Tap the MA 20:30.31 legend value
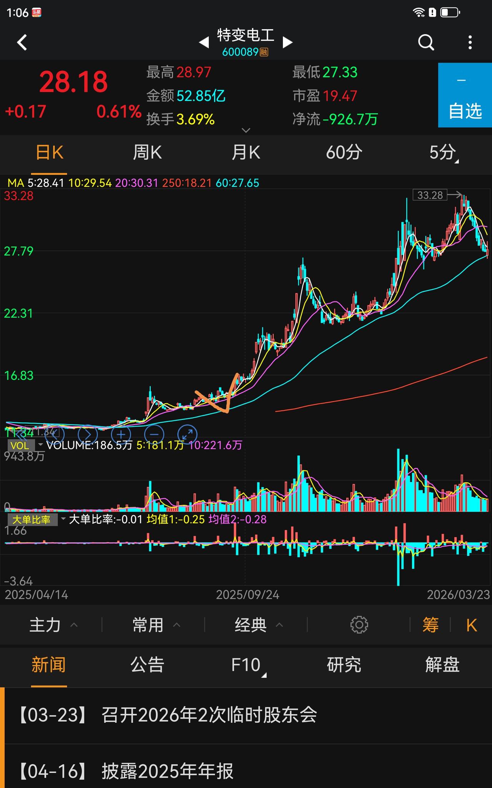This screenshot has height=788, width=492. tap(137, 183)
